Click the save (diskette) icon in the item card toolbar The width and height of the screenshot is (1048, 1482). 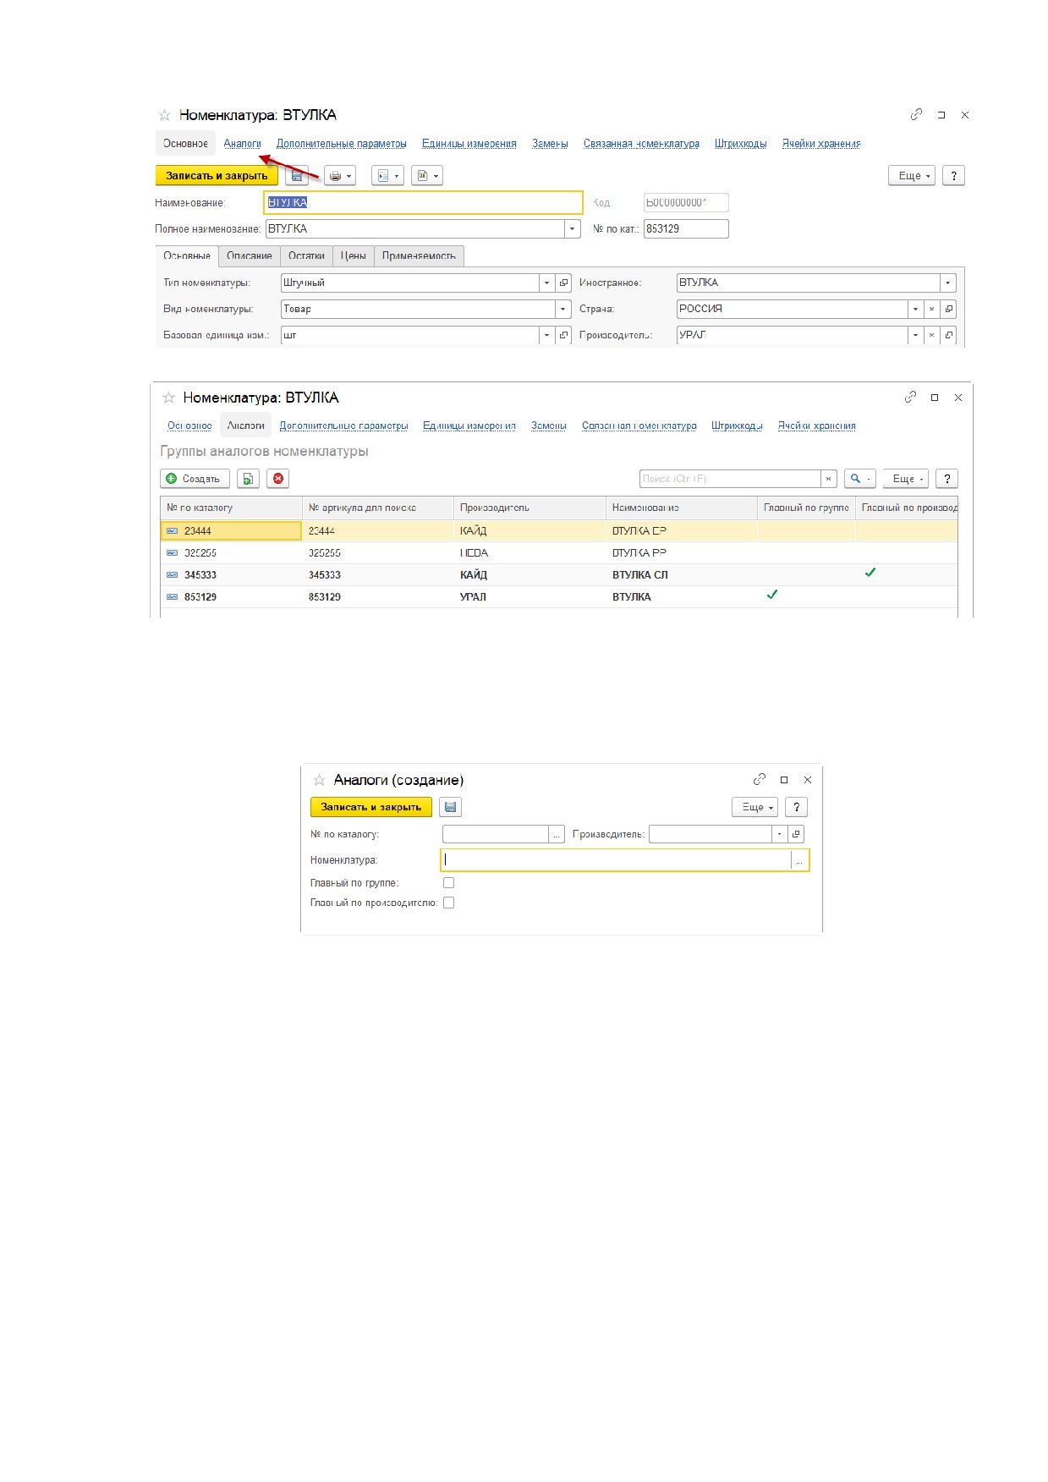pos(297,176)
